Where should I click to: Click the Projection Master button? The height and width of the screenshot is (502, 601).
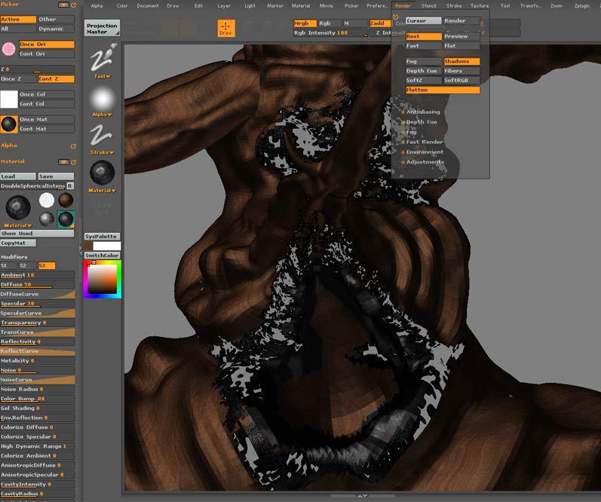102,29
